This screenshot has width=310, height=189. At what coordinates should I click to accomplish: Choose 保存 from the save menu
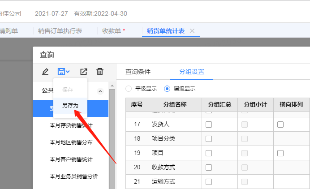click(68, 90)
